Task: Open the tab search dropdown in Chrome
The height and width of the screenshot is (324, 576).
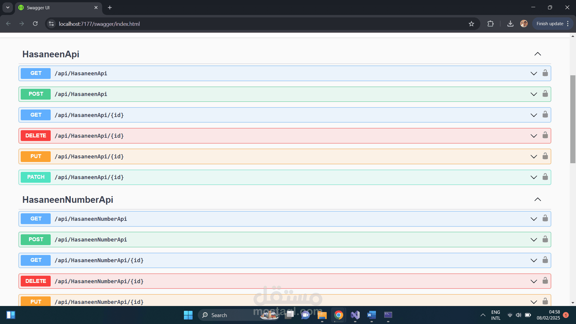Action: click(8, 7)
